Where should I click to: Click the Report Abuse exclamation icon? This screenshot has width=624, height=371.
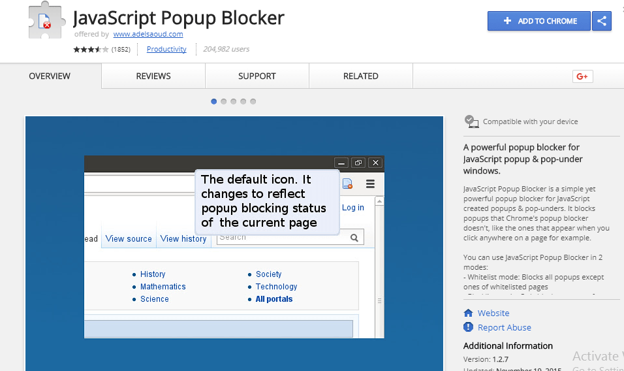tap(468, 327)
